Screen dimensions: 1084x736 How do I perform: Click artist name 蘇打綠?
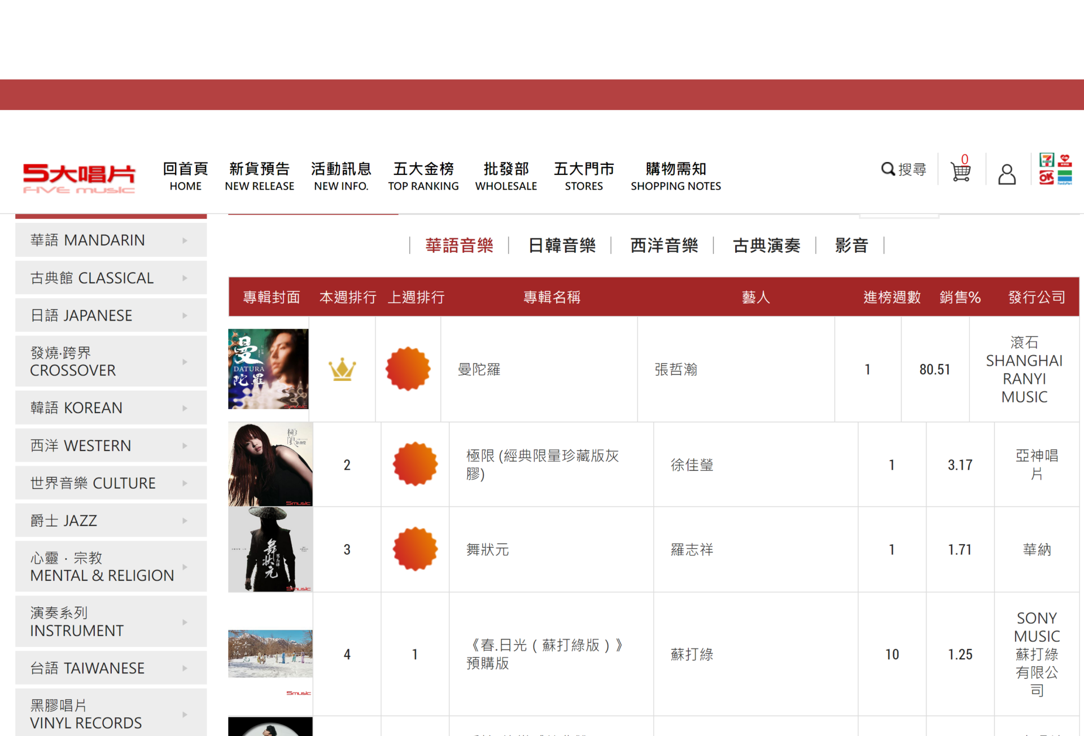[x=692, y=655]
